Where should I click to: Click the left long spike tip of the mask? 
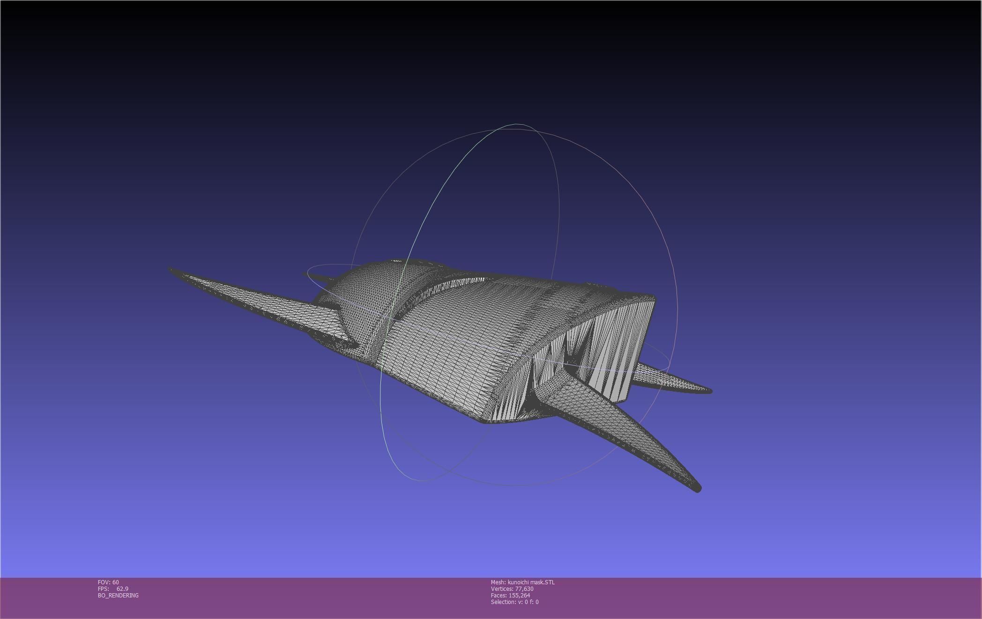(x=172, y=271)
